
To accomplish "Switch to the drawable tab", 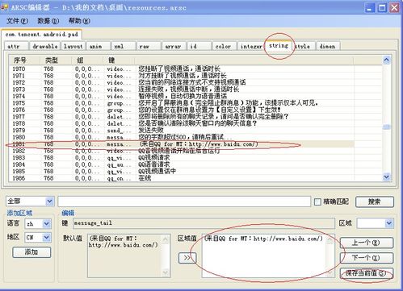I will point(45,47).
